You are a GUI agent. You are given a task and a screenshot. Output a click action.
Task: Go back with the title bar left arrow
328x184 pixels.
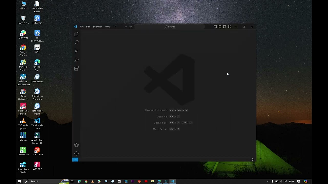[126, 27]
